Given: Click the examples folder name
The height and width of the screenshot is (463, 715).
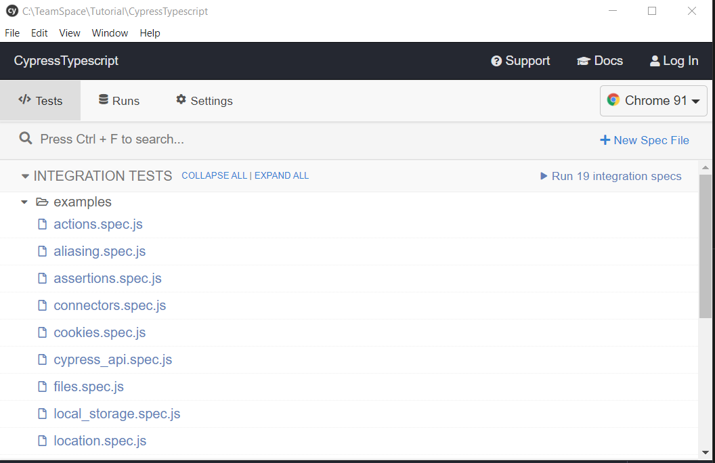Looking at the screenshot, I should [x=83, y=202].
